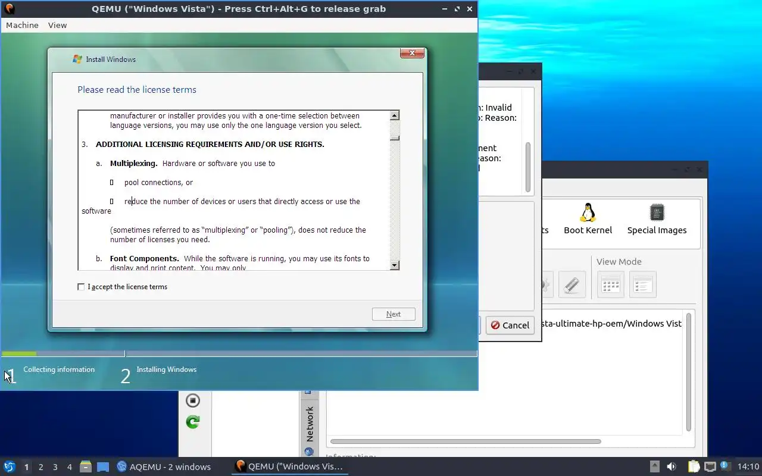Open the file manager from the taskbar

tap(85, 466)
